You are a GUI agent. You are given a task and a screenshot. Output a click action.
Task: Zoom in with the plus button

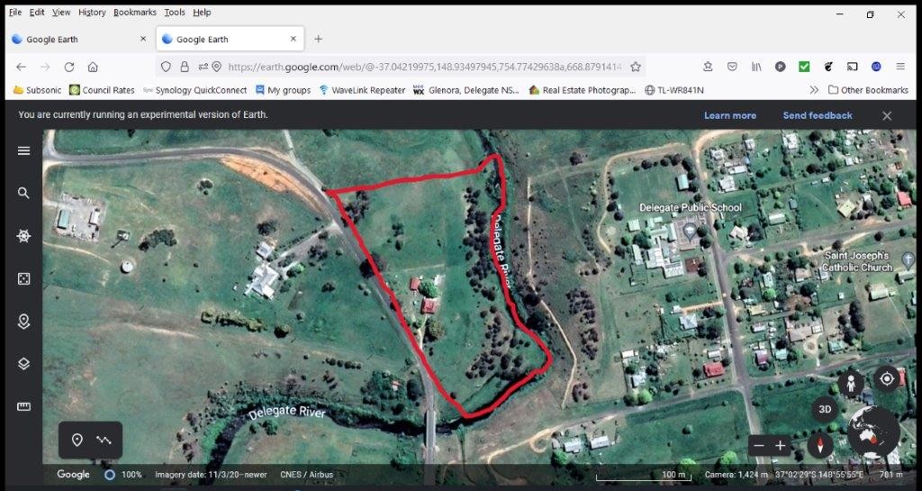tap(781, 445)
